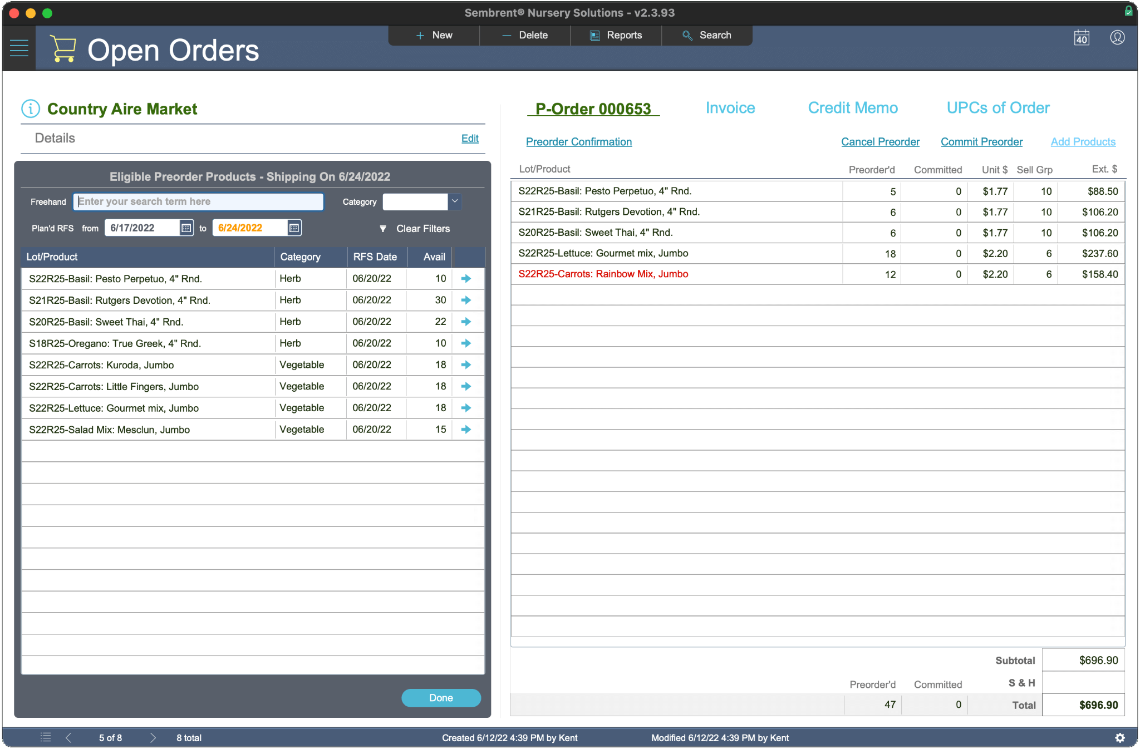Open the user account profile icon
This screenshot has height=749, width=1140.
pyautogui.click(x=1117, y=38)
